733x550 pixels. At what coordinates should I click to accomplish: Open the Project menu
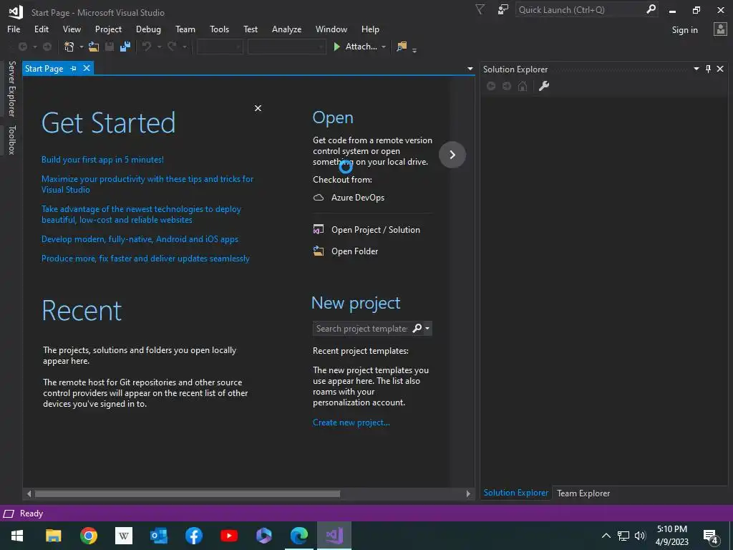click(108, 29)
